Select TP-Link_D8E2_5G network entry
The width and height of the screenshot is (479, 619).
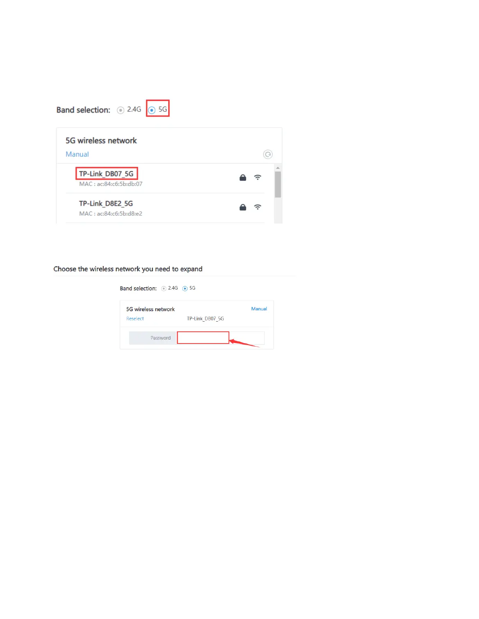(165, 208)
